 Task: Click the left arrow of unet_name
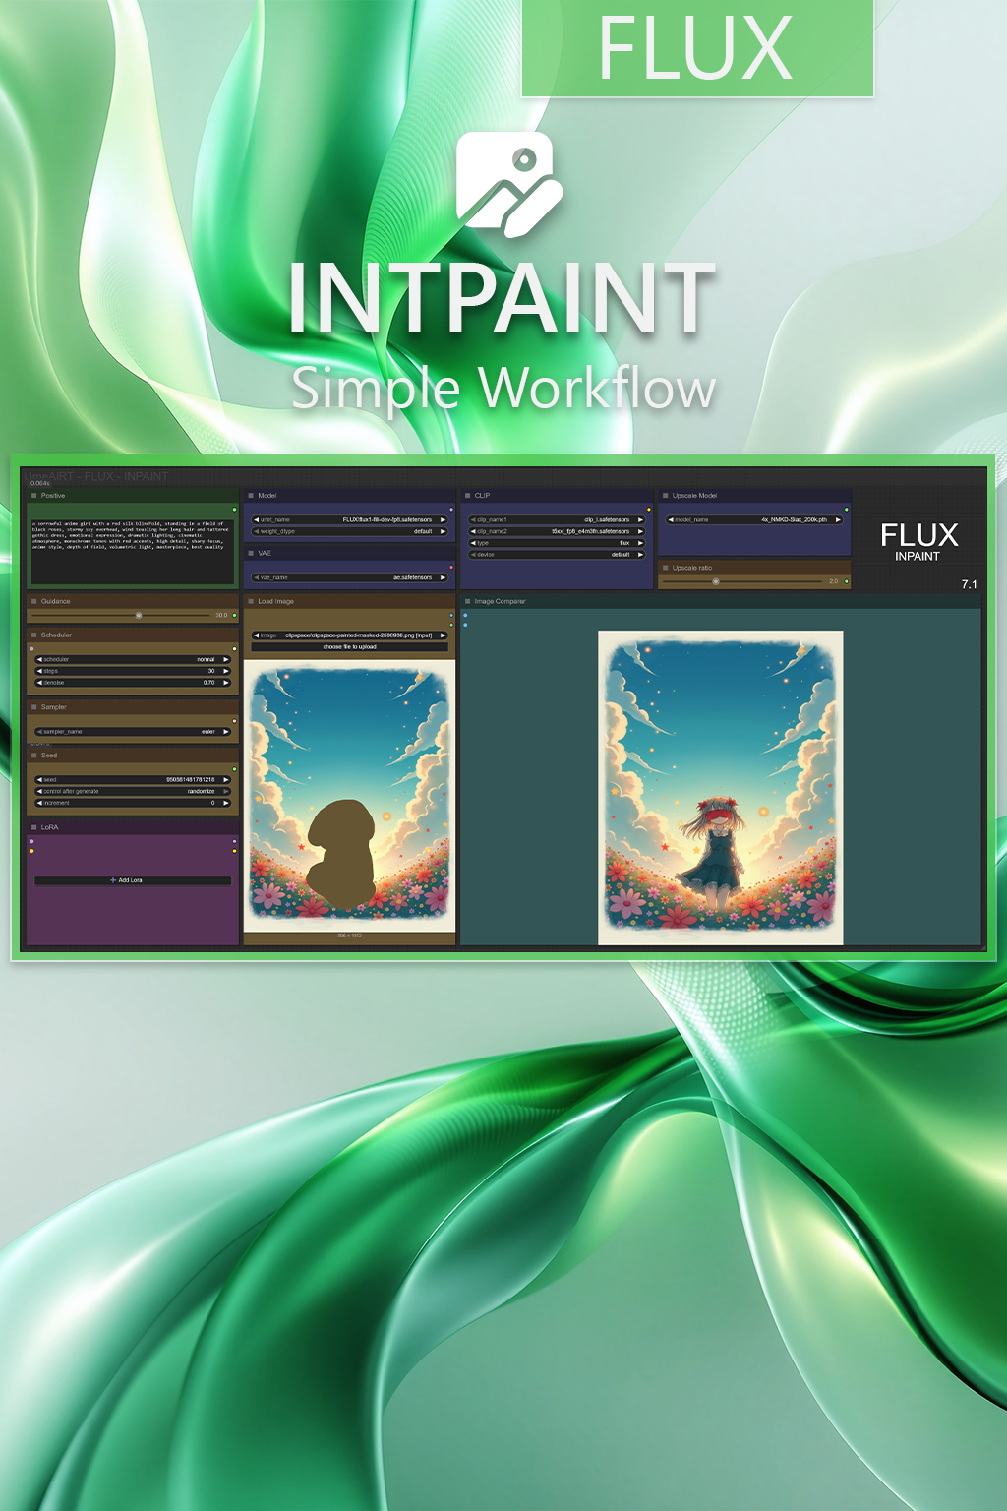tap(257, 519)
